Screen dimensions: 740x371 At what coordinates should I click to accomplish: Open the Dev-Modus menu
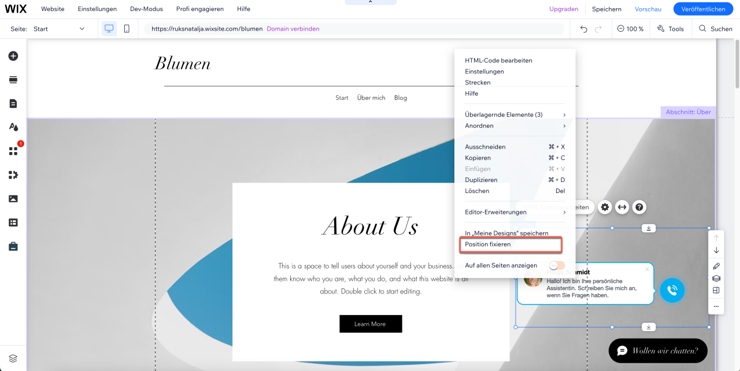point(146,9)
